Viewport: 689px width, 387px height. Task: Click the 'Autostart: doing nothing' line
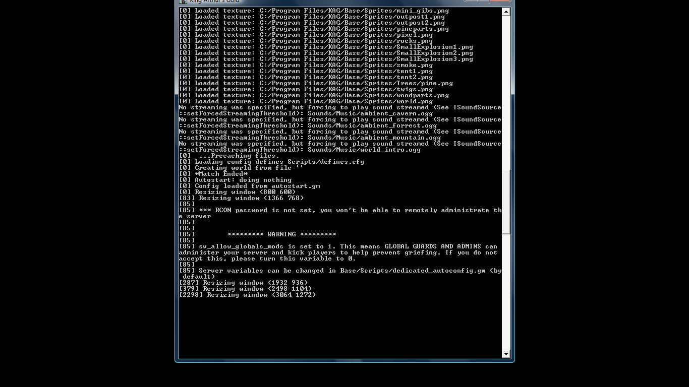[x=235, y=180]
